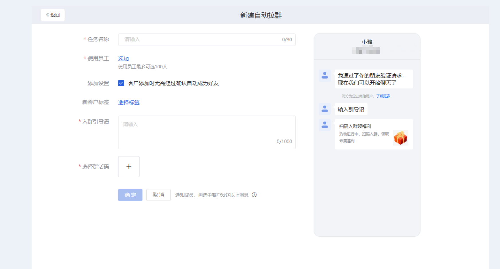Click the 通知成员，向选中客户发送以上消息 note

click(x=212, y=195)
